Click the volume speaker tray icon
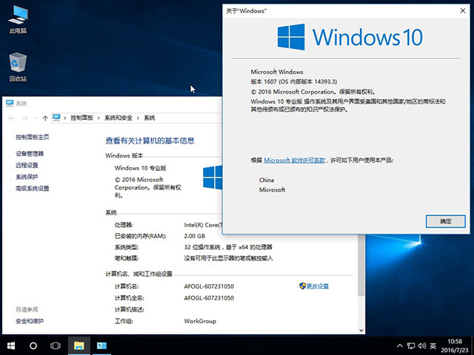 click(x=421, y=345)
